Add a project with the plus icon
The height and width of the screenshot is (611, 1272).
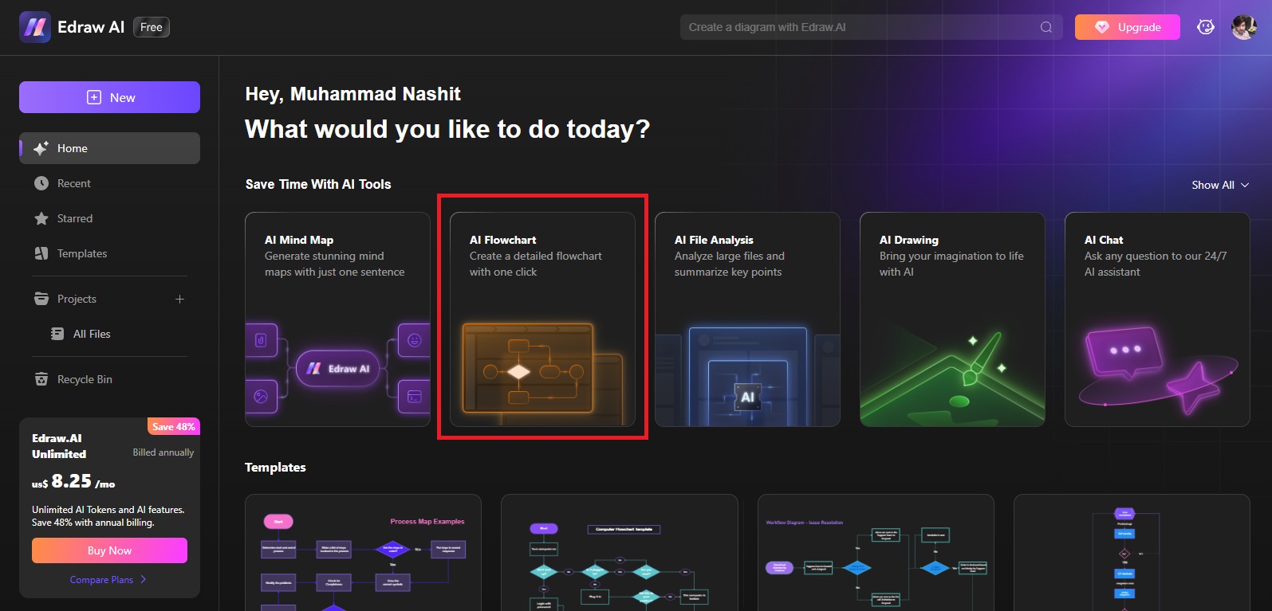(x=179, y=299)
